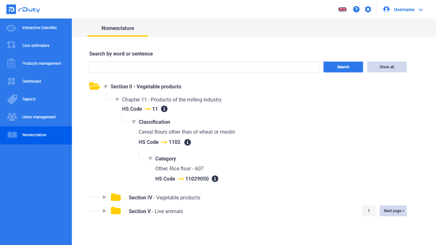Collapse Section II - Vegetable products
This screenshot has height=245, width=436.
[105, 86]
